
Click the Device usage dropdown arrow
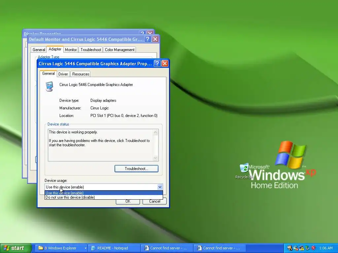point(160,187)
